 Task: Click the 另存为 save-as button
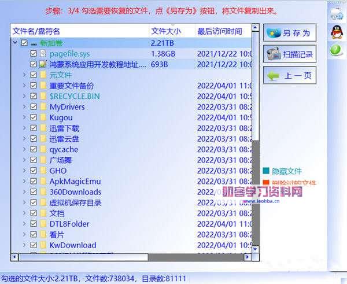(x=289, y=33)
